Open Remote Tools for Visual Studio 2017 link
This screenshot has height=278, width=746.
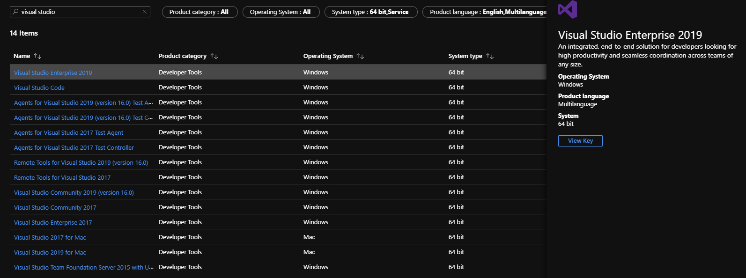click(62, 177)
